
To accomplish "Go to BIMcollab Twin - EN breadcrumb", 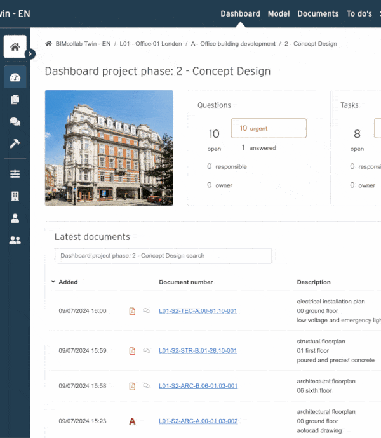I will [83, 44].
